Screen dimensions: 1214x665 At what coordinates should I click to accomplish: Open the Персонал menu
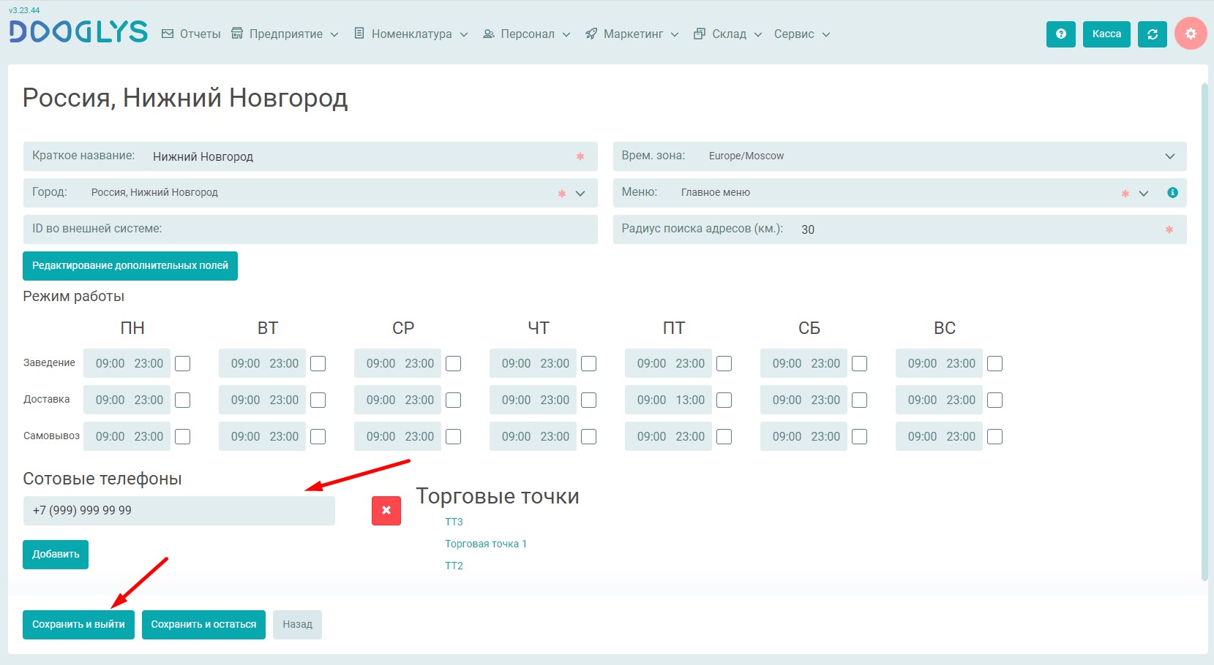pyautogui.click(x=527, y=34)
